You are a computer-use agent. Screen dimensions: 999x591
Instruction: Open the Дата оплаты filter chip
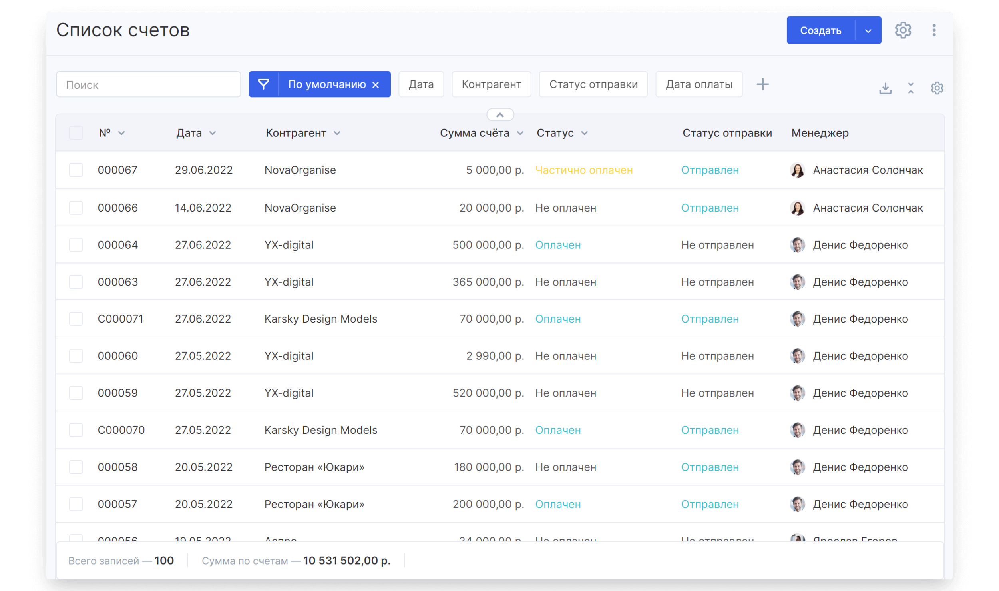[x=699, y=84]
